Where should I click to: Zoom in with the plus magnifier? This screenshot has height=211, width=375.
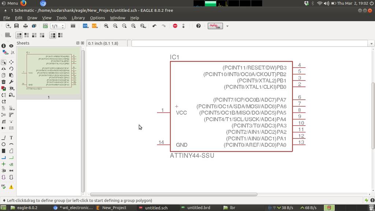pyautogui.click(x=115, y=26)
